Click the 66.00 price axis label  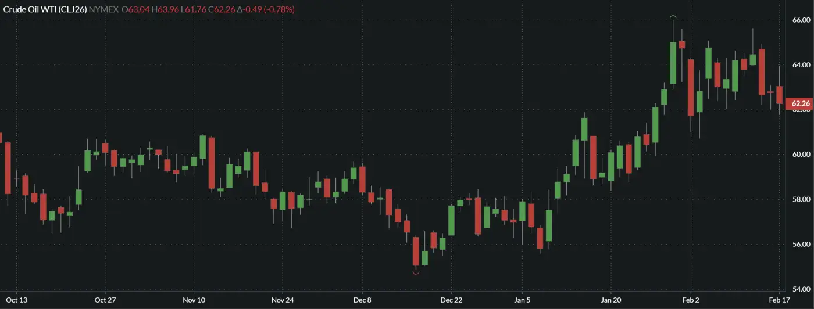[x=801, y=20]
